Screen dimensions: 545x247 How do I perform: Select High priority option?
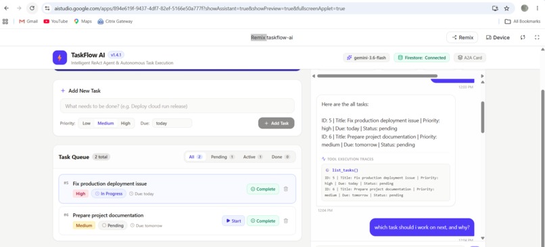126,123
